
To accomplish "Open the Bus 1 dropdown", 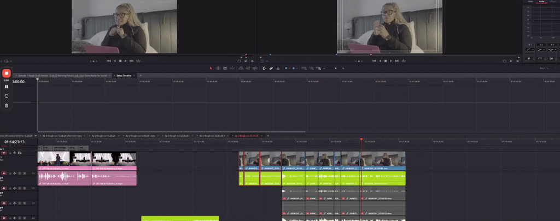I will tap(544, 68).
